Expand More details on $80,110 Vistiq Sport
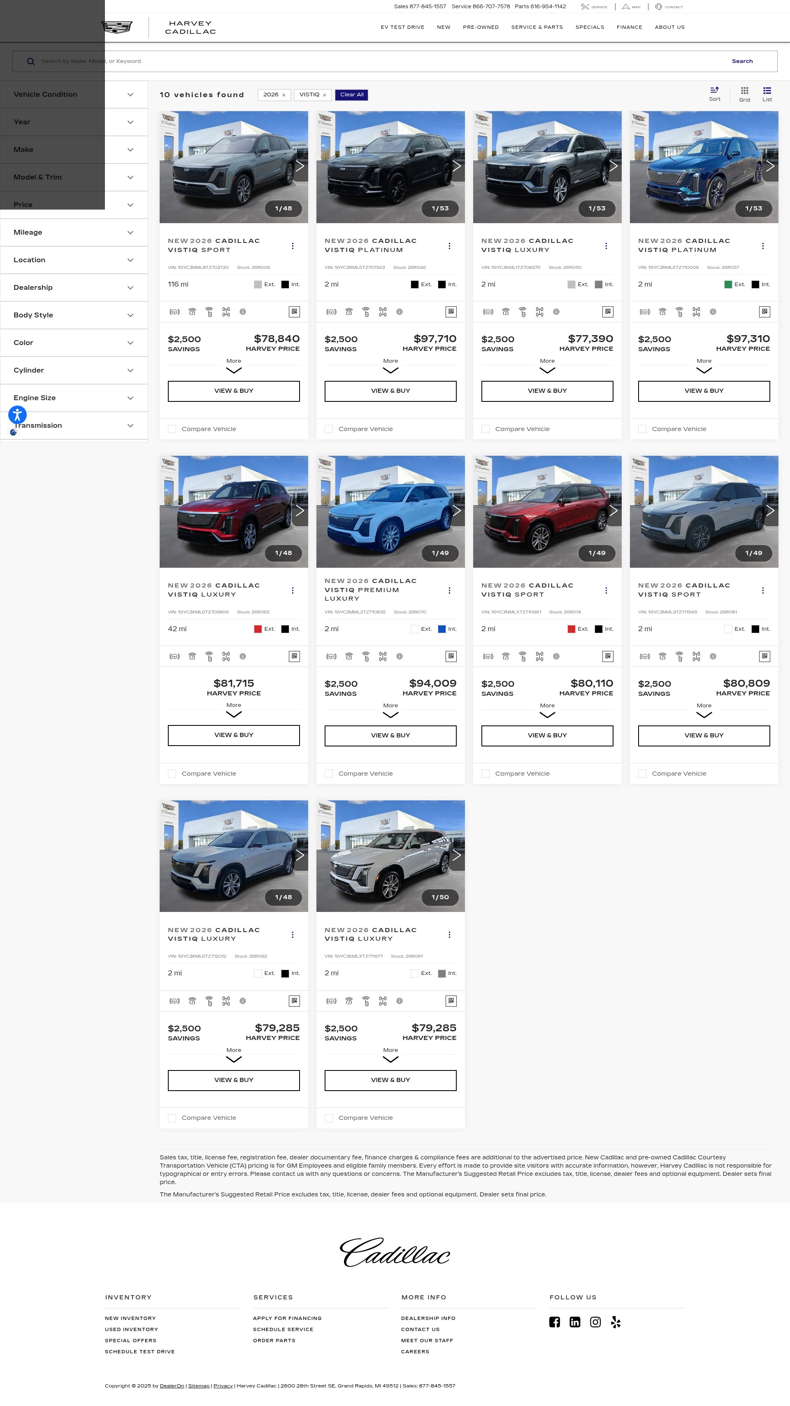The height and width of the screenshot is (1406, 790). point(547,711)
